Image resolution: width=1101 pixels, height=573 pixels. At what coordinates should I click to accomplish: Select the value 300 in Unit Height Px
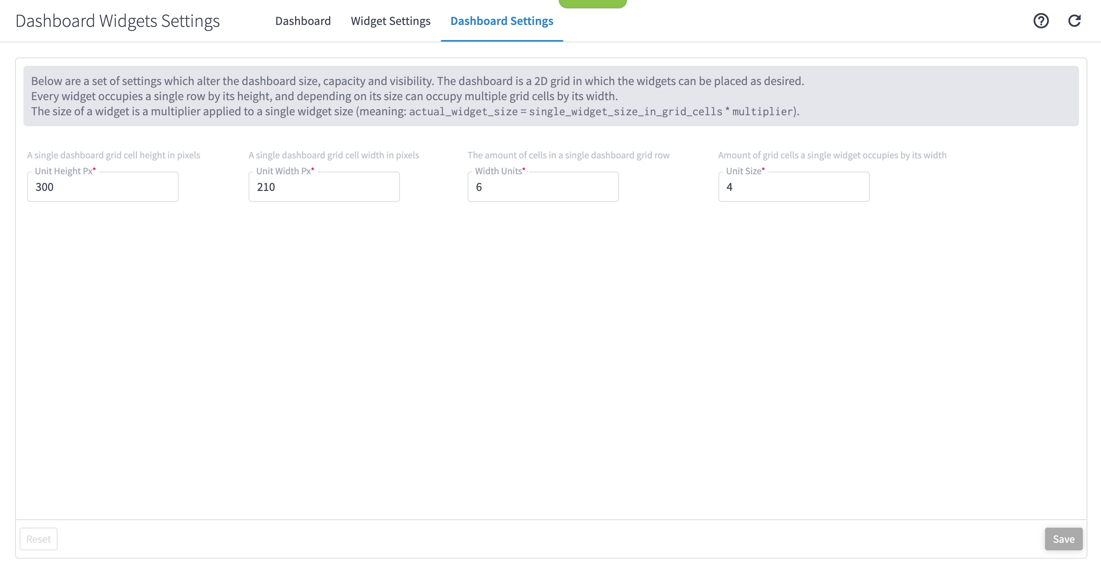coord(44,187)
